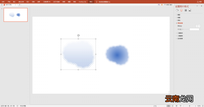Switch to Reading view icon
Image resolution: width=204 pixels, height=107 pixels.
(176, 106)
